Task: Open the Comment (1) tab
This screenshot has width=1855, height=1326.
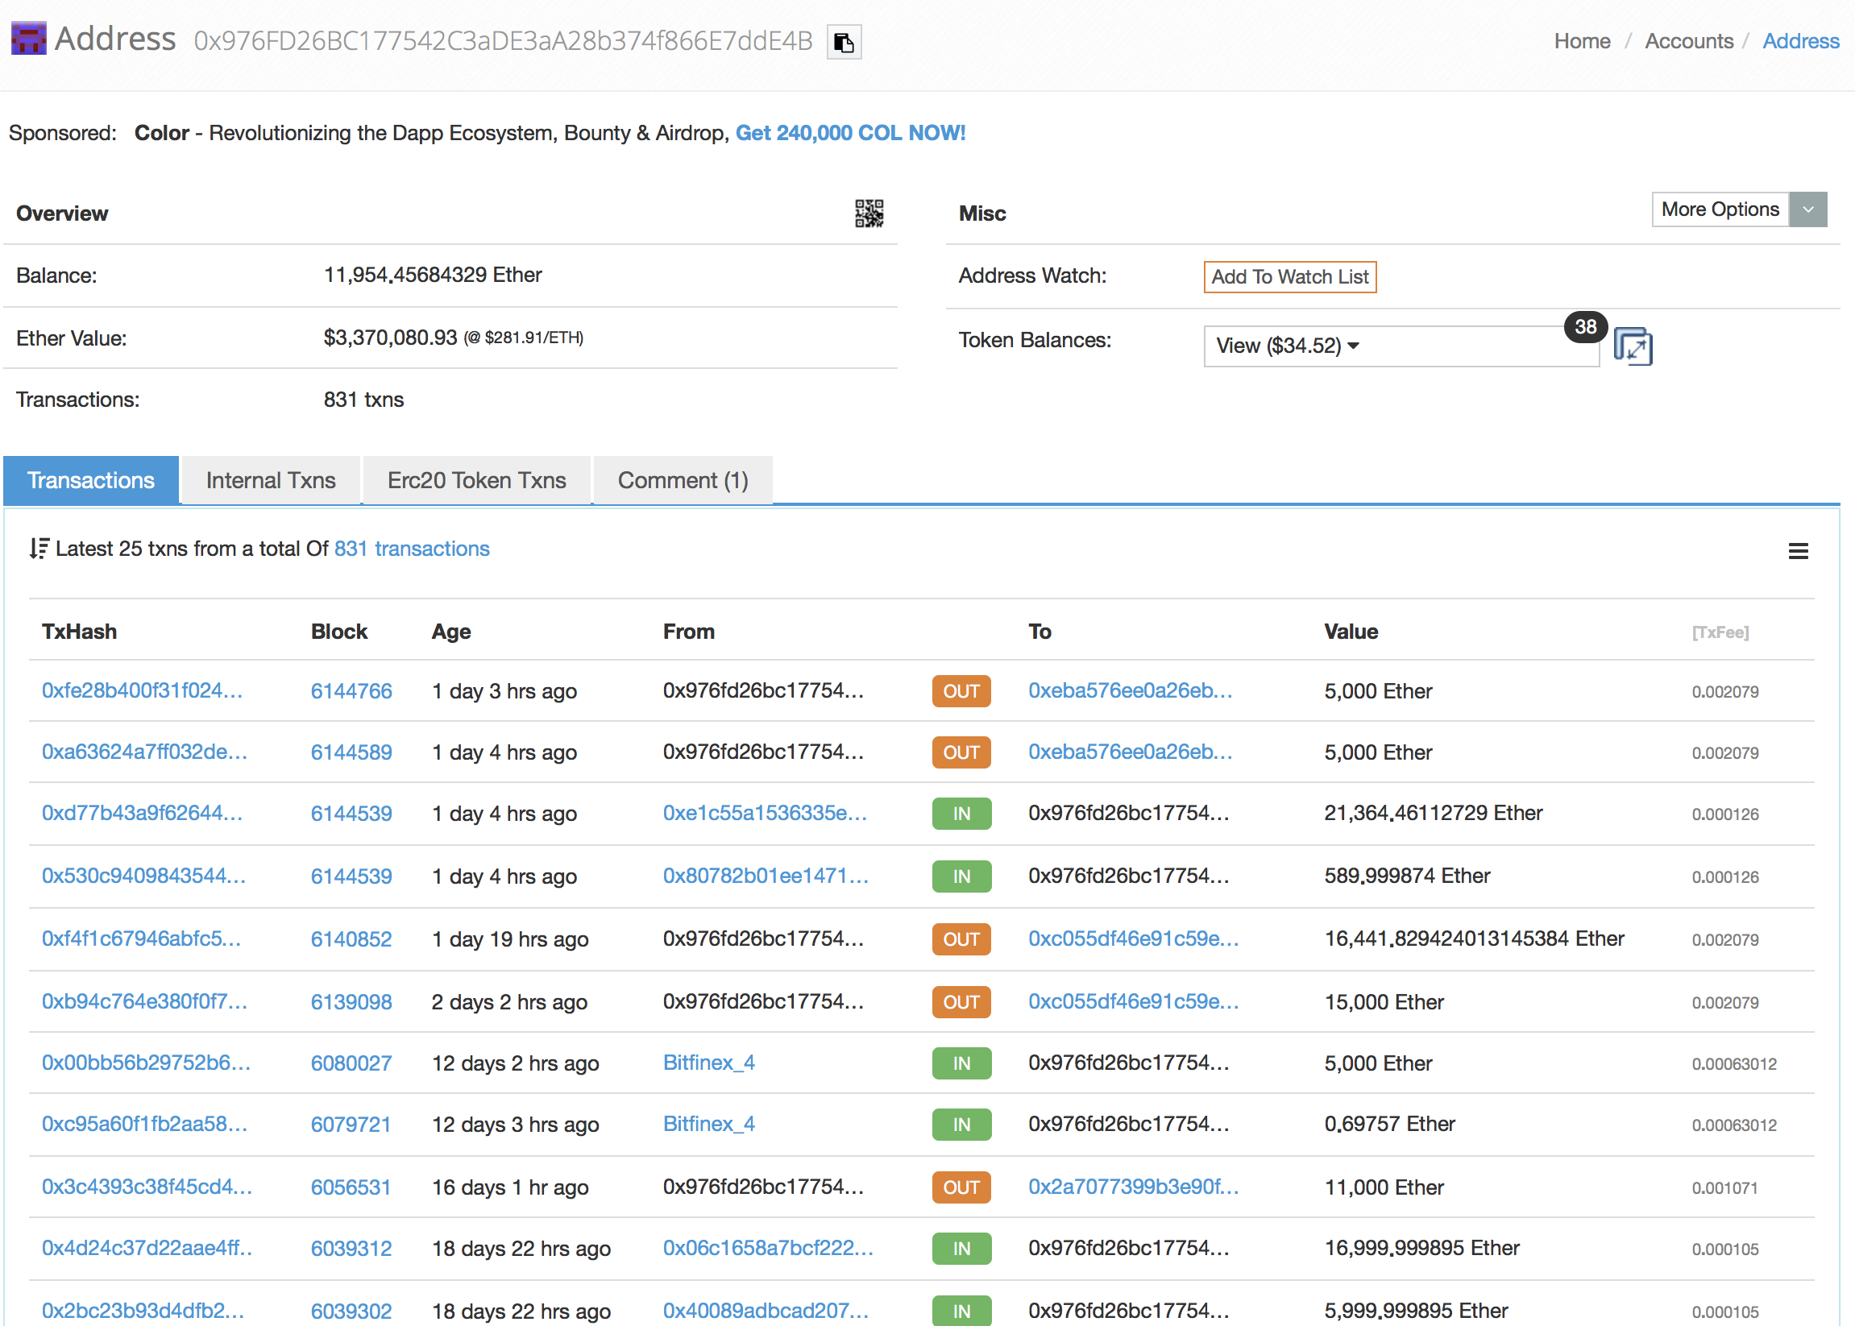Action: pos(683,480)
